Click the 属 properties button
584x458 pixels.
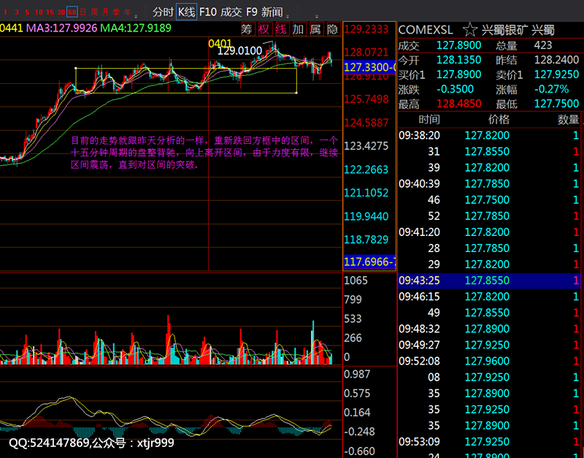pos(315,29)
